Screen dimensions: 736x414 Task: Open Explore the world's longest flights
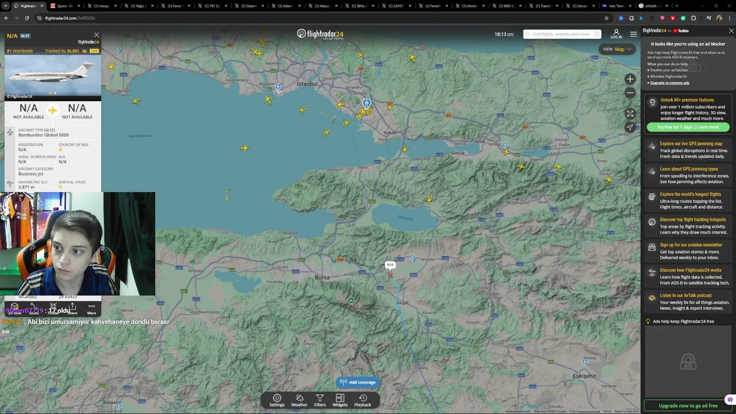688,200
